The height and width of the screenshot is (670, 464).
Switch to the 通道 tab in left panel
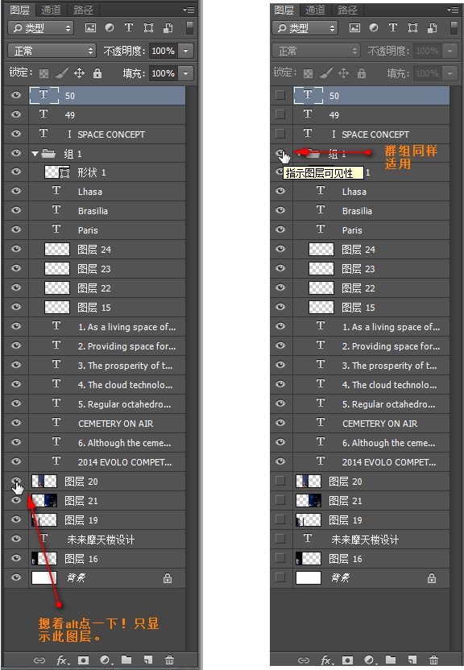pos(52,10)
